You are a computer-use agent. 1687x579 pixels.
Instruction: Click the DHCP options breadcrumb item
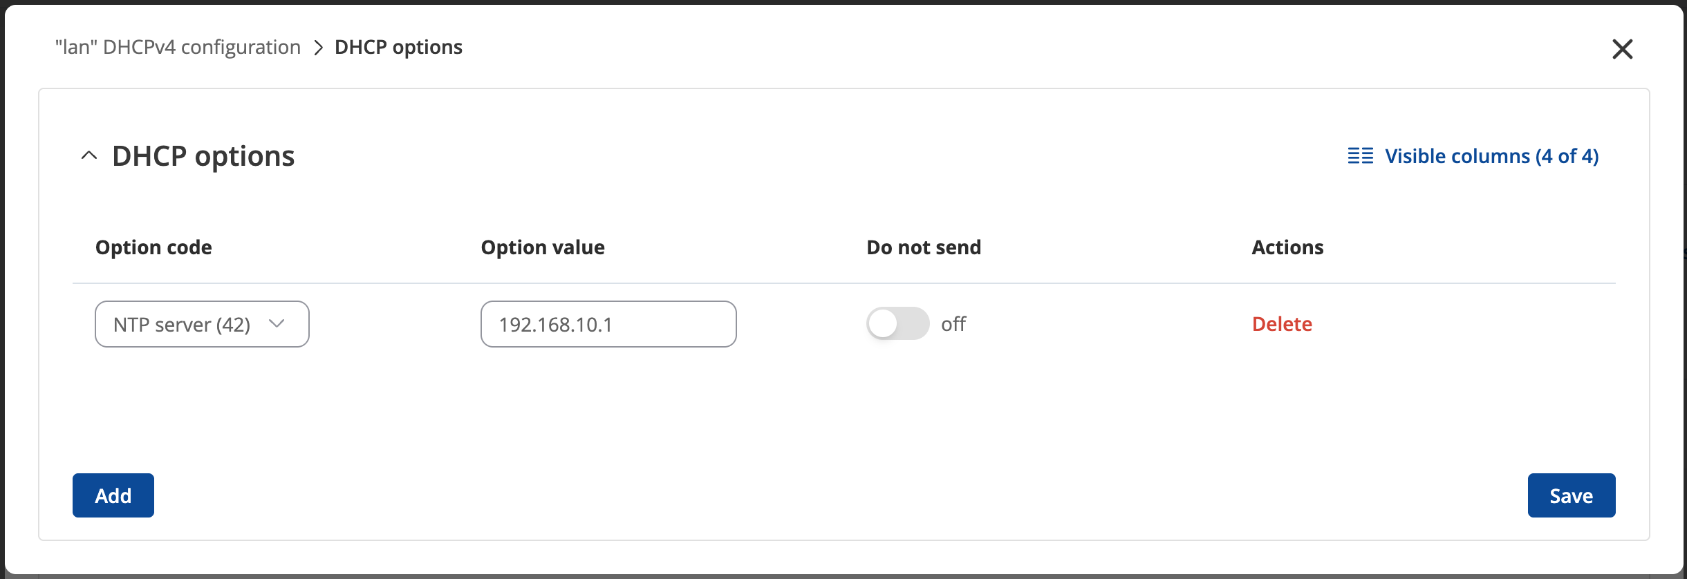(x=398, y=47)
